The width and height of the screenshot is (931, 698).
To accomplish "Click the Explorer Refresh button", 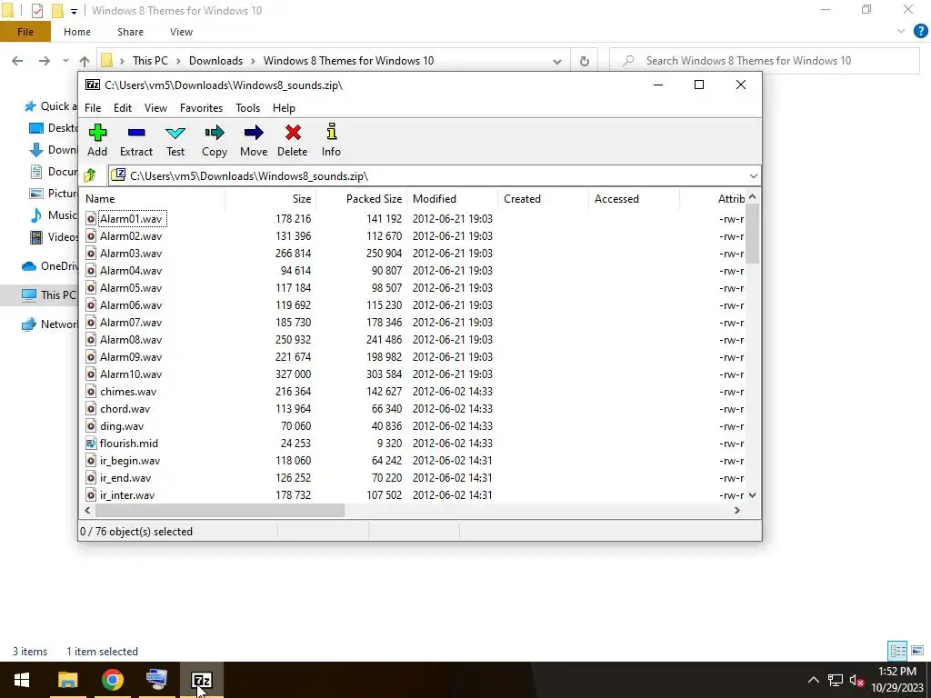I will (585, 61).
